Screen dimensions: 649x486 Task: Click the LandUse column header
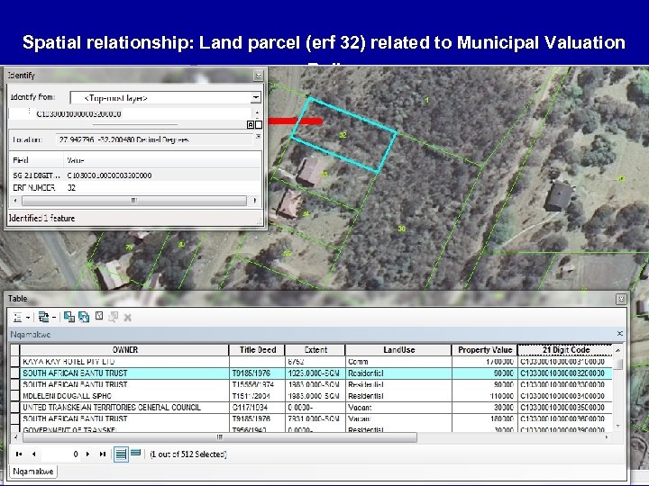[398, 349]
